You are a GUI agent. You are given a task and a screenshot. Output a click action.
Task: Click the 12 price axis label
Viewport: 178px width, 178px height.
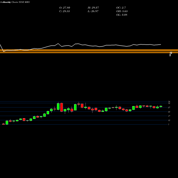(169, 120)
